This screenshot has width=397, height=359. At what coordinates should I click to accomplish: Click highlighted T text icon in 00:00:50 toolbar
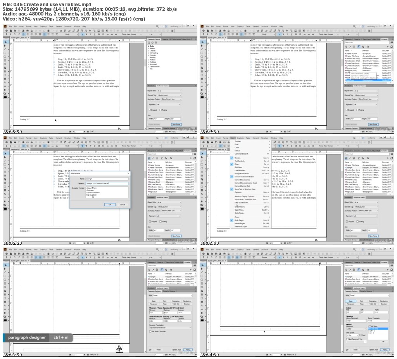coord(82,34)
